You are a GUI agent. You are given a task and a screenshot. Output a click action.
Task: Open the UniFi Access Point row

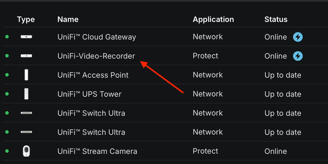[93, 75]
